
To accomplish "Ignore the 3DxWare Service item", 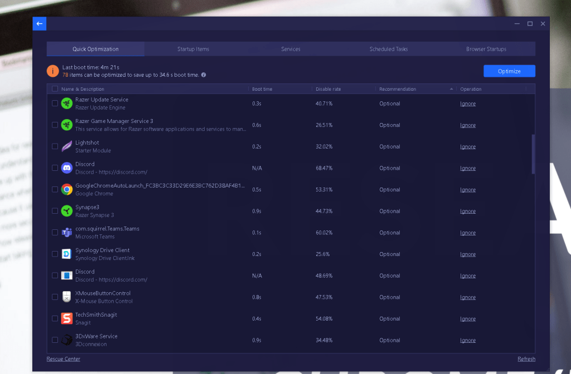I will point(468,340).
